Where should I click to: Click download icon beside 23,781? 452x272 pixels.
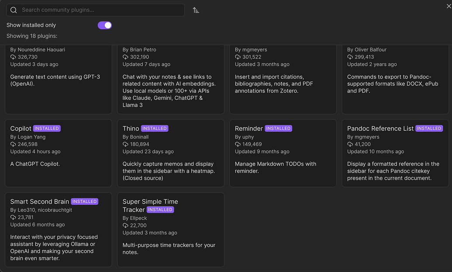pos(13,218)
